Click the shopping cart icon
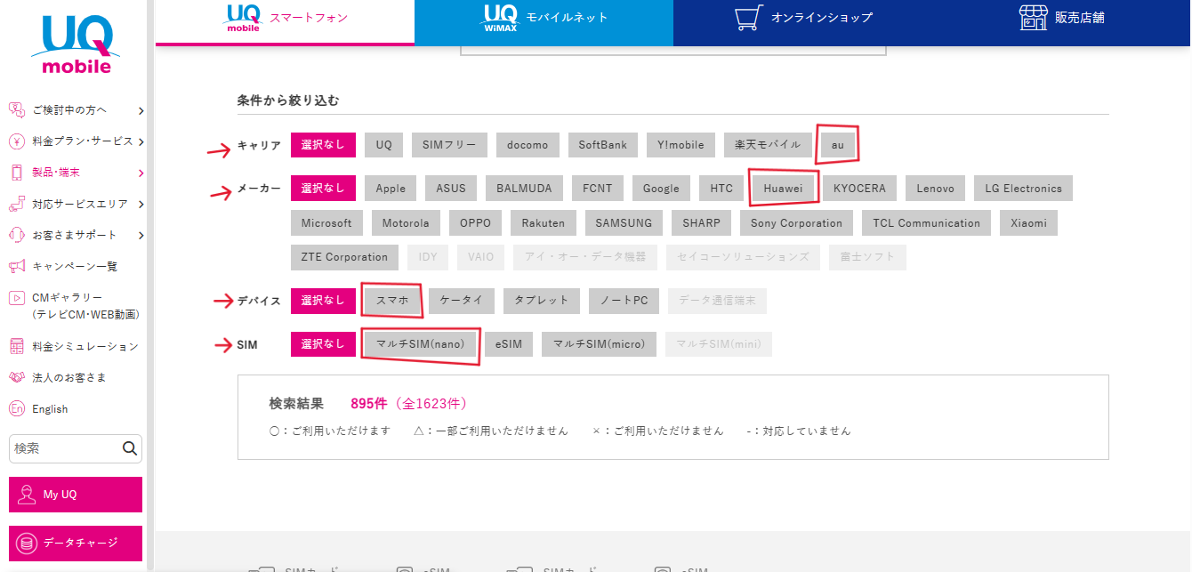The height and width of the screenshot is (572, 1192). click(749, 18)
